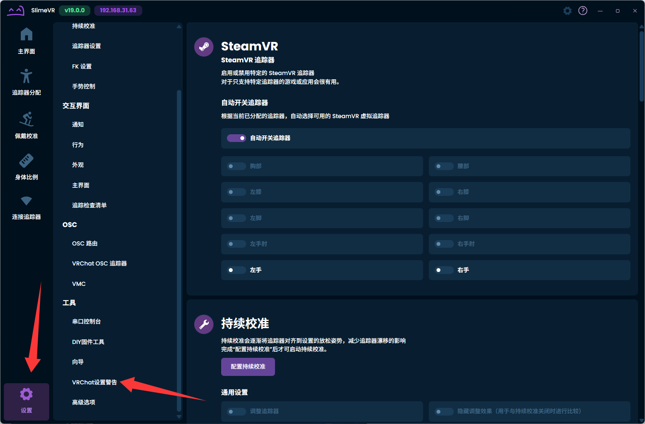Open 高级选项 menu item

pos(83,402)
